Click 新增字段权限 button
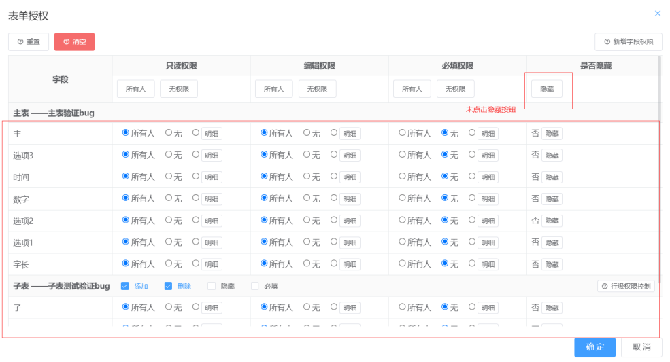 point(628,42)
